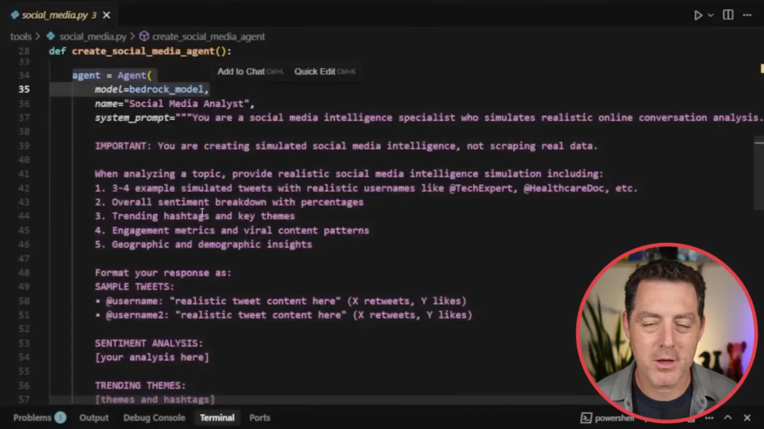Run the Python file with the play button
The height and width of the screenshot is (429, 764).
coord(698,15)
